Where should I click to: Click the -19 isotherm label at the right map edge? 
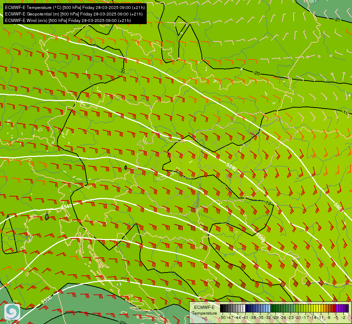(345, 112)
